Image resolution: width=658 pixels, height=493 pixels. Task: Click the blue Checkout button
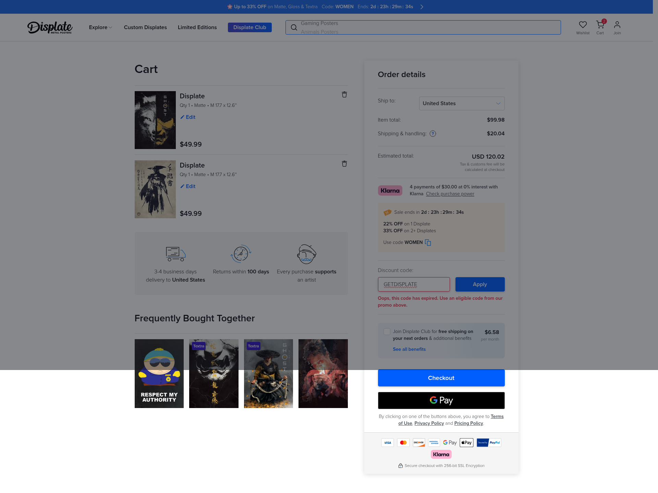[x=441, y=378]
